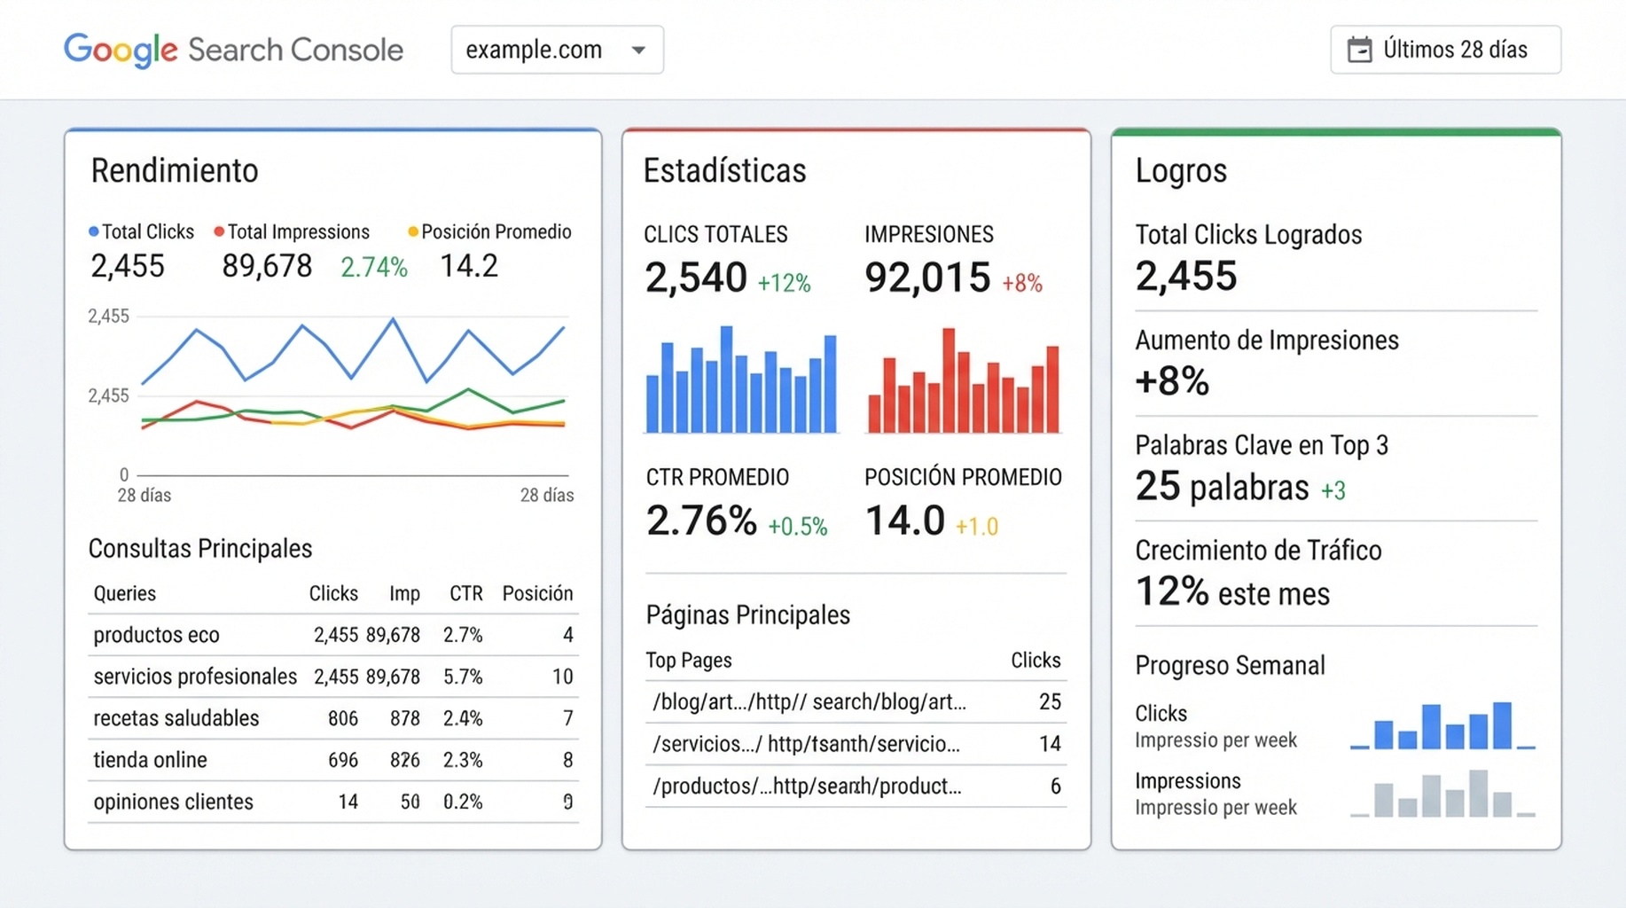Viewport: 1626px width, 908px height.
Task: Click the '12% este mes' traffic growth
Action: tap(1232, 592)
